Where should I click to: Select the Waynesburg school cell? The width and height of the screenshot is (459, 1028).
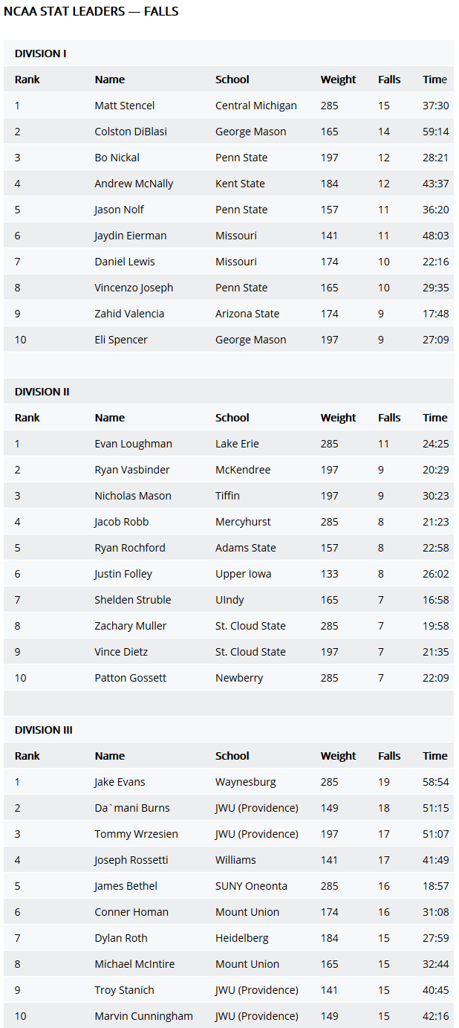(246, 782)
